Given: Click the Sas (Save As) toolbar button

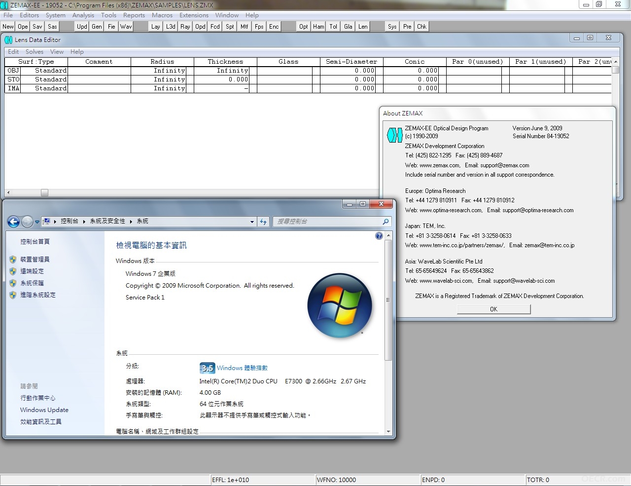Looking at the screenshot, I should point(52,27).
